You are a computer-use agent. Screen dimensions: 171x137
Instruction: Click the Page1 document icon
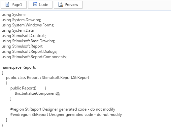click(x=7, y=5)
